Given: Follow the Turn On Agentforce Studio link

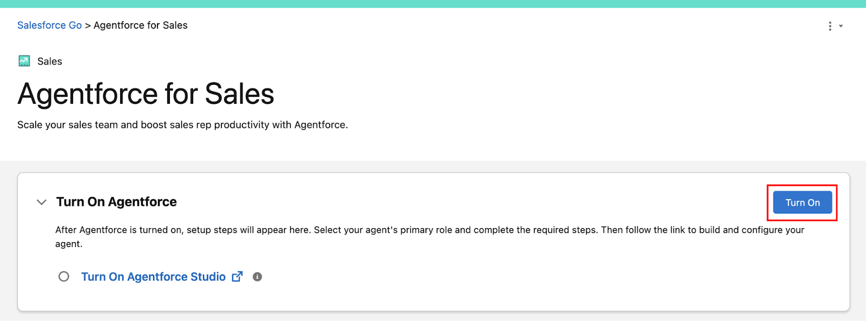Looking at the screenshot, I should (153, 276).
